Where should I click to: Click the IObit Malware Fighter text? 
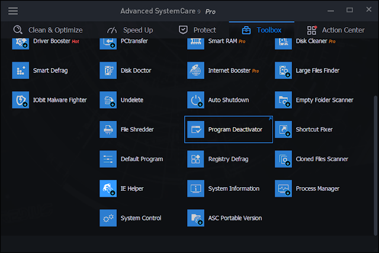(60, 100)
